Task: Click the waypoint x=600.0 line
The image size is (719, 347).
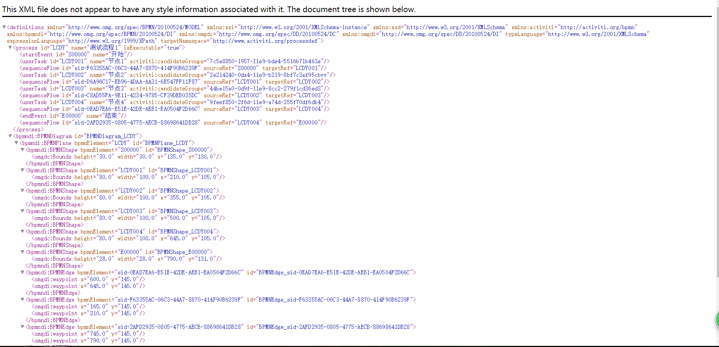Action: click(88, 279)
